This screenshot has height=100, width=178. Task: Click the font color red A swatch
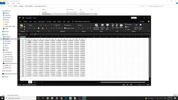pyautogui.click(x=46, y=28)
